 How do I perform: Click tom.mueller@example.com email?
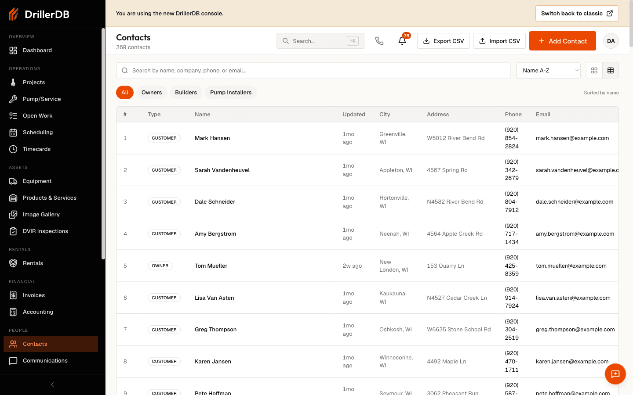pos(571,266)
